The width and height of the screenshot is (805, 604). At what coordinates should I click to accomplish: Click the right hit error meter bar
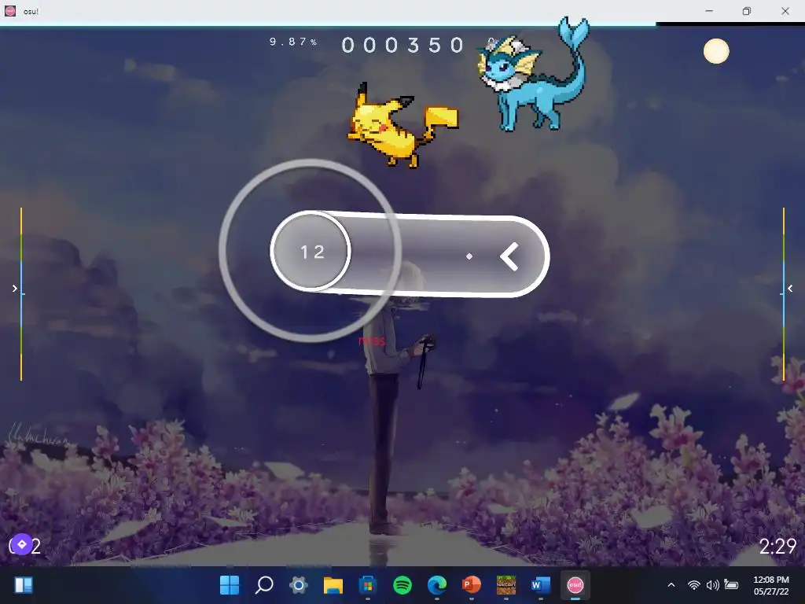pyautogui.click(x=784, y=294)
